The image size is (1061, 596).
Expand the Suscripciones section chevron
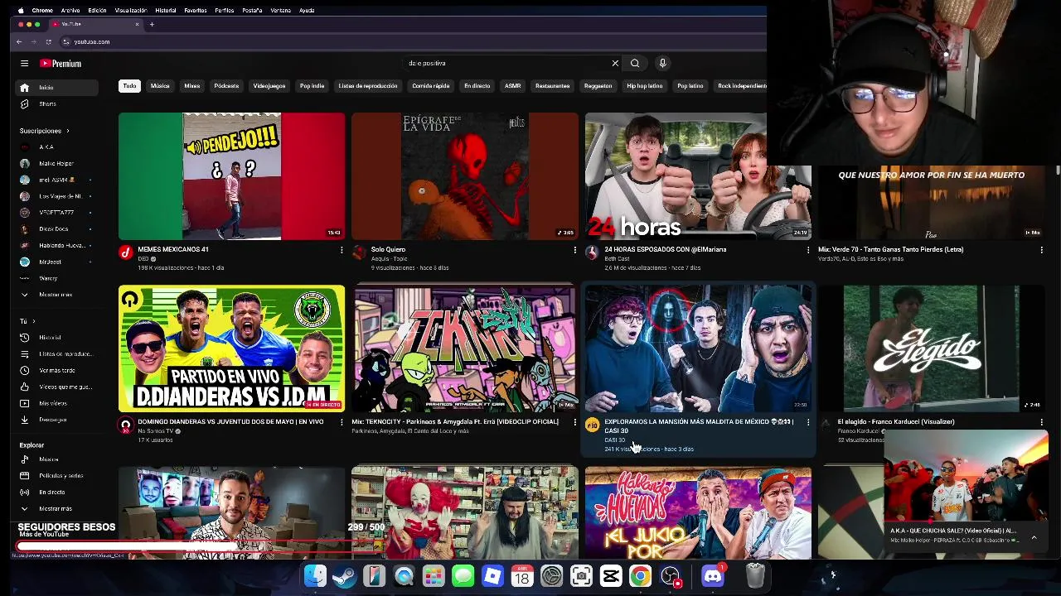pos(68,131)
